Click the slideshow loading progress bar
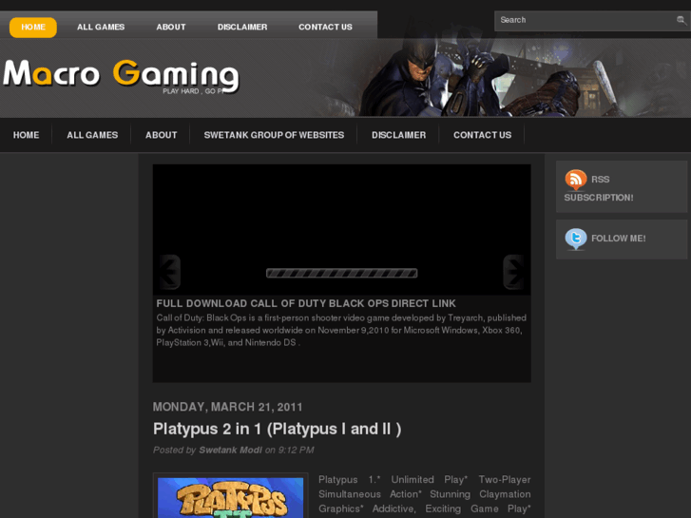This screenshot has width=691, height=518. tap(341, 274)
